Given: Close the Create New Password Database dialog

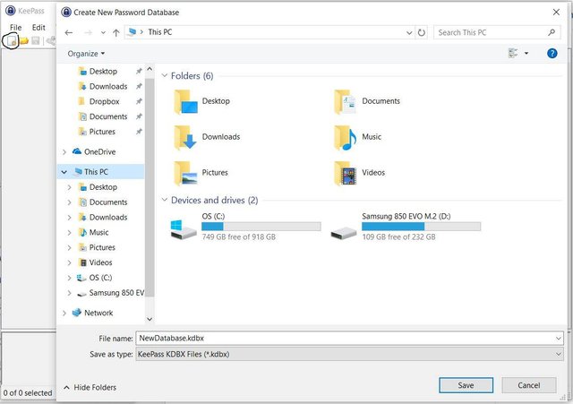Looking at the screenshot, I should pyautogui.click(x=556, y=12).
